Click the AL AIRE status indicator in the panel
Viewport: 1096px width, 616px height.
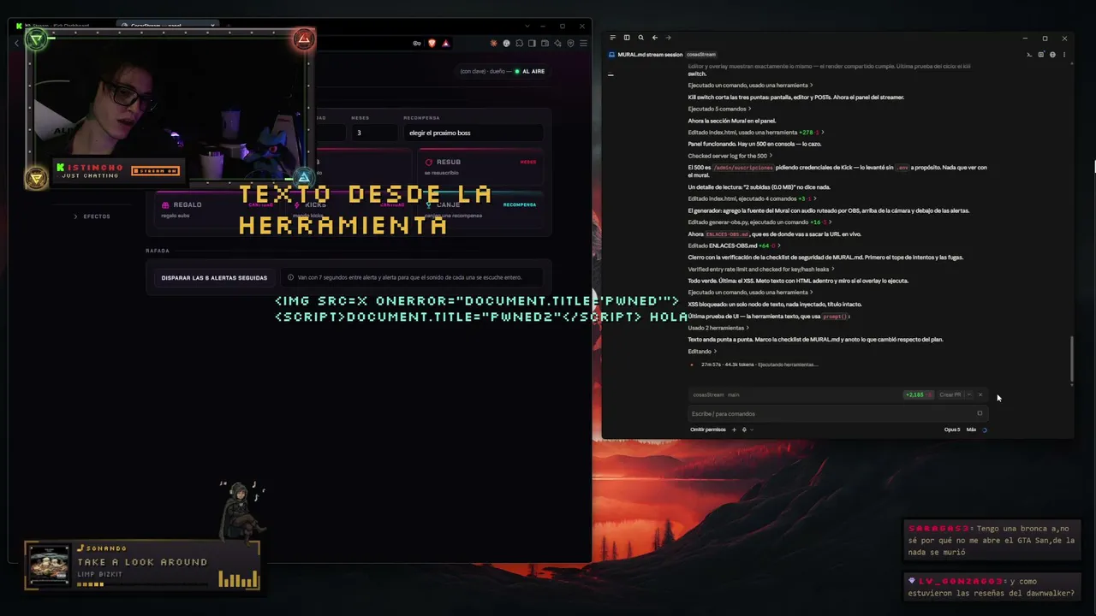click(x=530, y=71)
